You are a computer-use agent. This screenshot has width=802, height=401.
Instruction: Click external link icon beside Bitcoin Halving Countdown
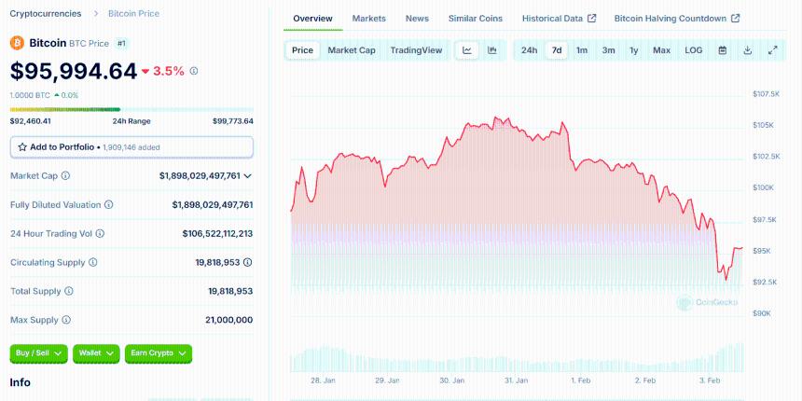tap(736, 19)
